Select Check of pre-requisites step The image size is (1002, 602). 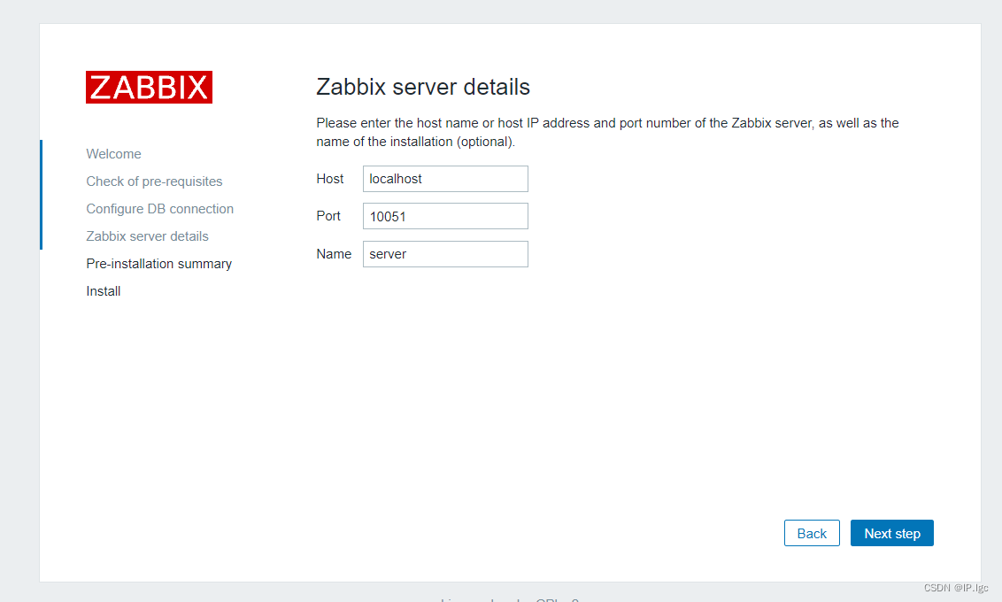point(154,181)
